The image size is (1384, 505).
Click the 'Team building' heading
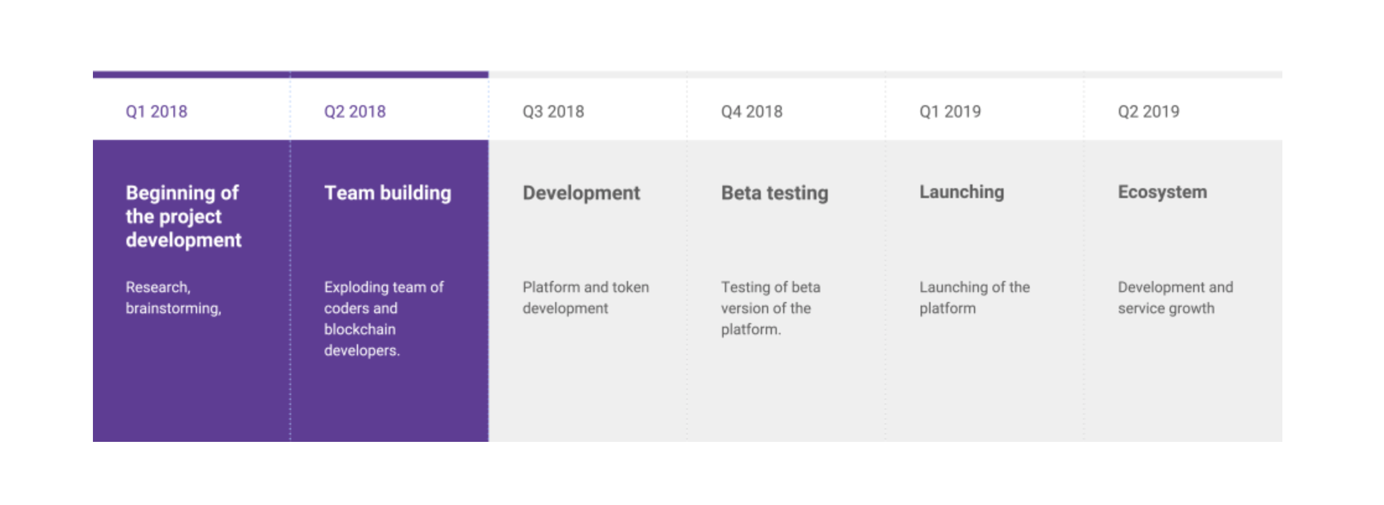coord(387,192)
